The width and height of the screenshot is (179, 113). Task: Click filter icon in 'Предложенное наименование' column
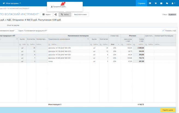[x=88, y=39]
